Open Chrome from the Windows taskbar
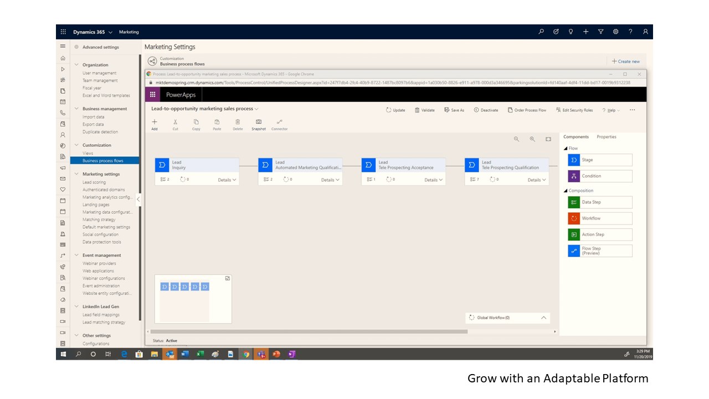The height and width of the screenshot is (399, 709). [245, 354]
